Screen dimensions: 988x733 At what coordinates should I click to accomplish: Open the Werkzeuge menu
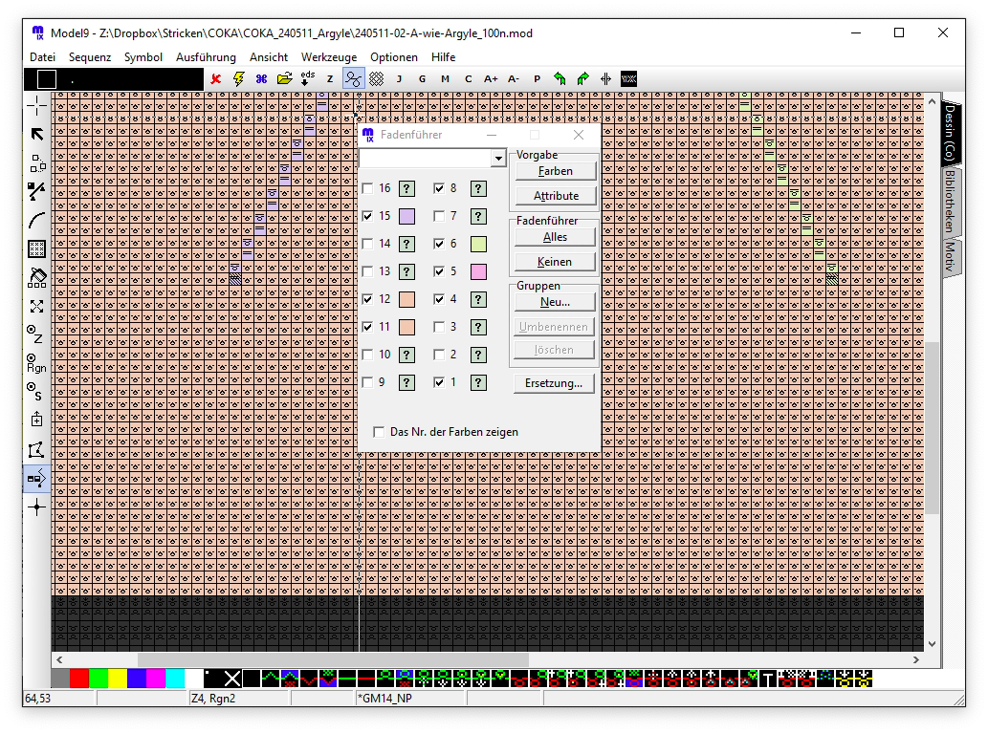point(328,57)
